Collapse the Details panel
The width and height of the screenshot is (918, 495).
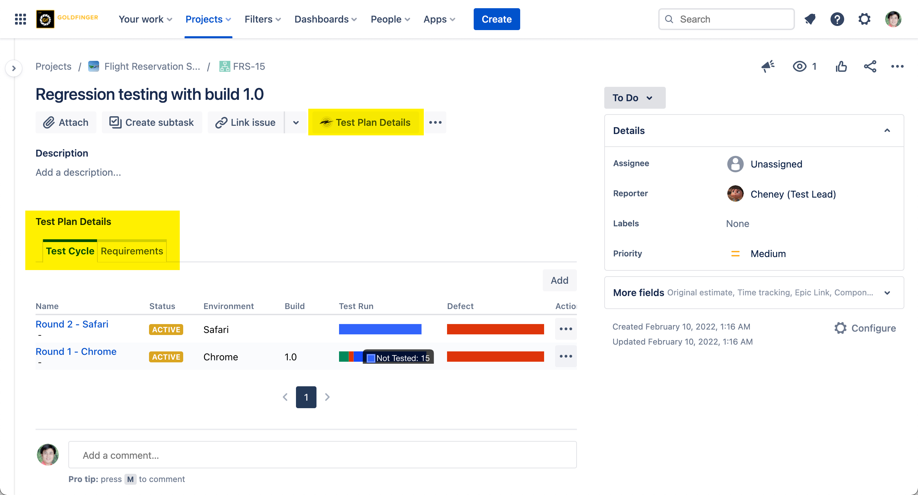click(887, 131)
